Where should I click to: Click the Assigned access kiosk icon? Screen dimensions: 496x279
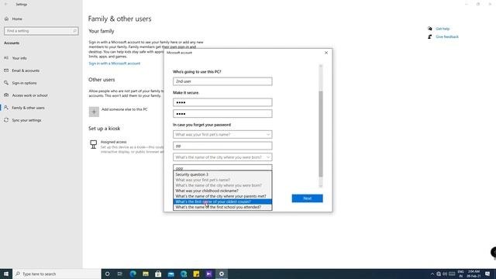pos(93,145)
